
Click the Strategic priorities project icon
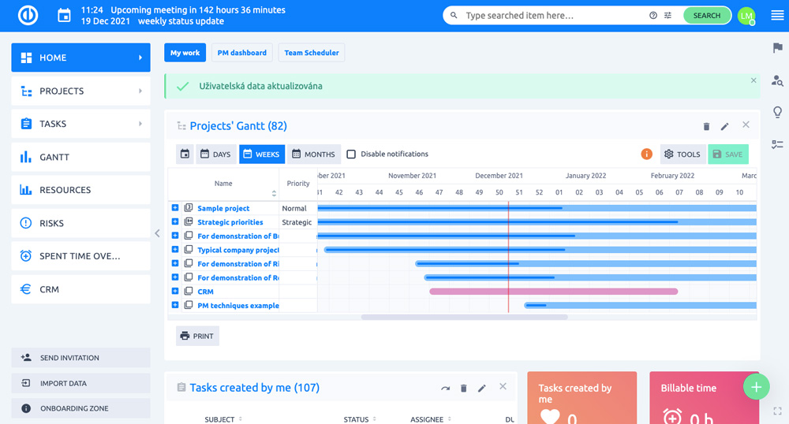pyautogui.click(x=189, y=221)
